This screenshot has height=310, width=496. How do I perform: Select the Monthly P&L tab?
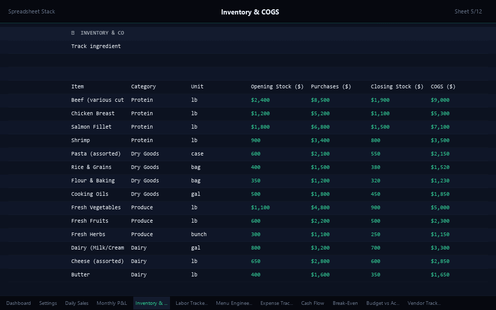tap(112, 303)
